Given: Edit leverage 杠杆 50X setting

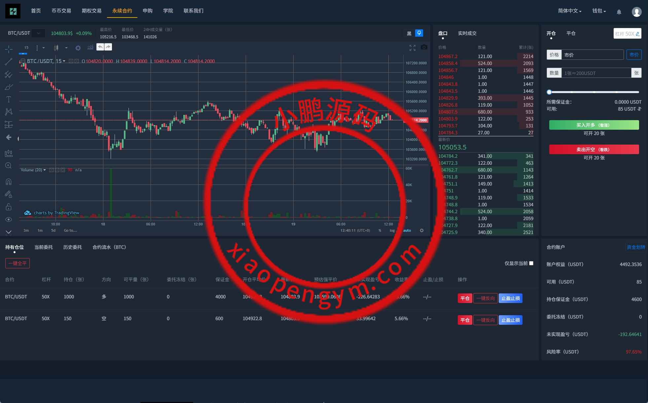Looking at the screenshot, I should (x=627, y=33).
